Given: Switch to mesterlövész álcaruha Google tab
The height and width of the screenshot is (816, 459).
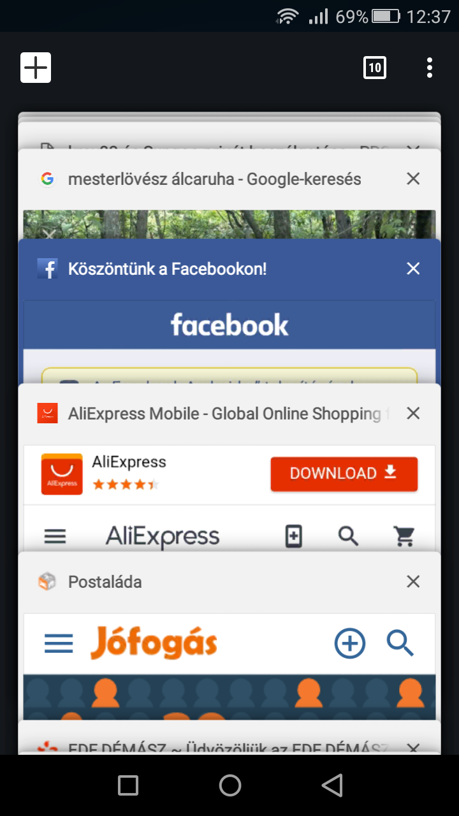Looking at the screenshot, I should (x=214, y=179).
